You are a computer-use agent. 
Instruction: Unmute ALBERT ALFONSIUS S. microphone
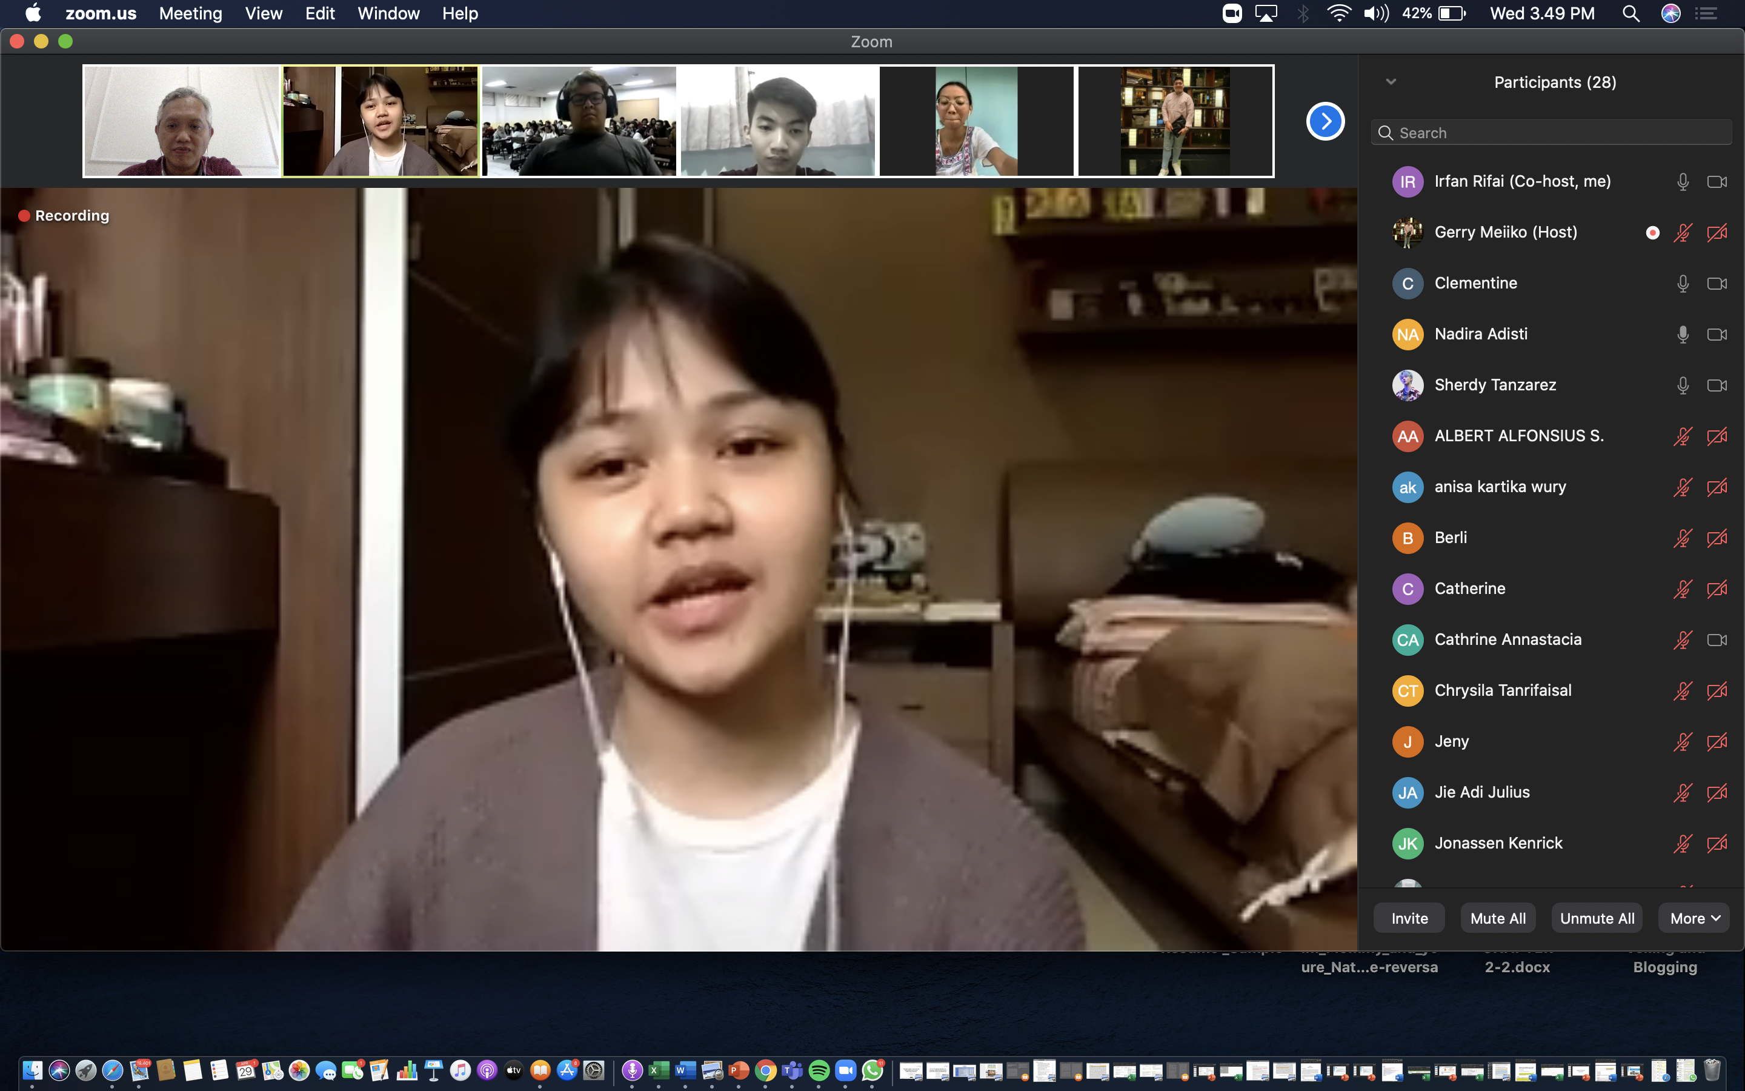click(1682, 436)
